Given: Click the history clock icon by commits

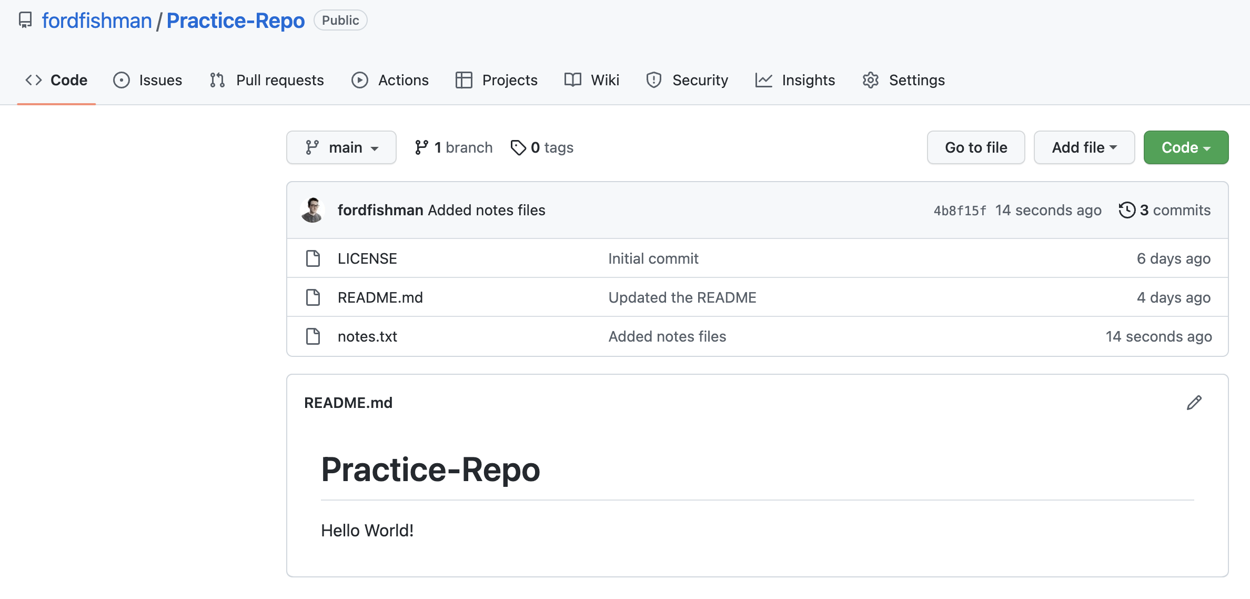Looking at the screenshot, I should (x=1127, y=210).
